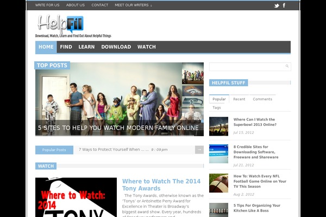This screenshot has height=217, width=326.
Task: Click the Helpfil Stuff heading
Action: [229, 82]
